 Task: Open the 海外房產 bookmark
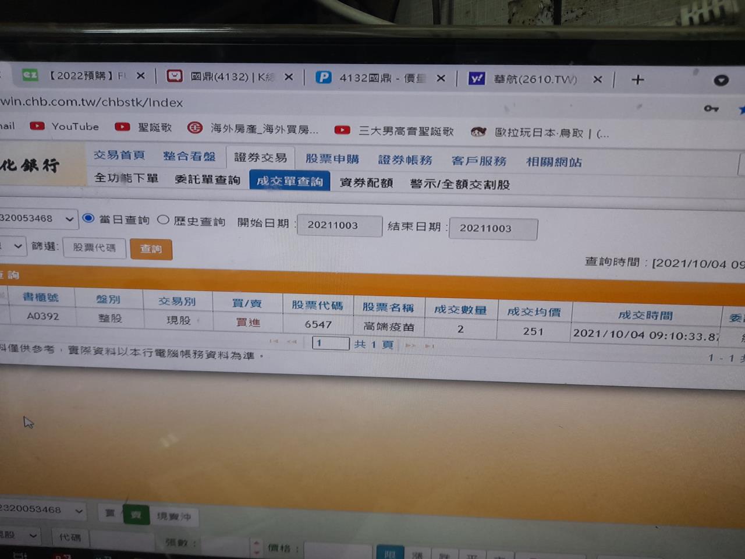(253, 129)
